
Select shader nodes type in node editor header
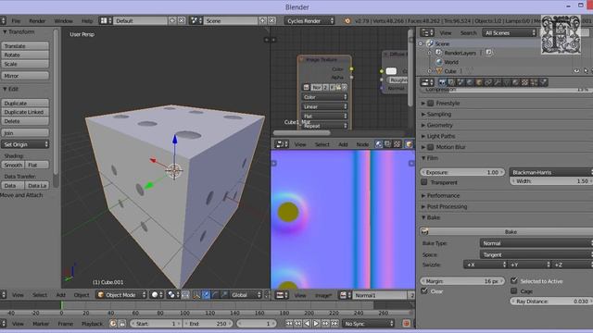[x=379, y=144]
